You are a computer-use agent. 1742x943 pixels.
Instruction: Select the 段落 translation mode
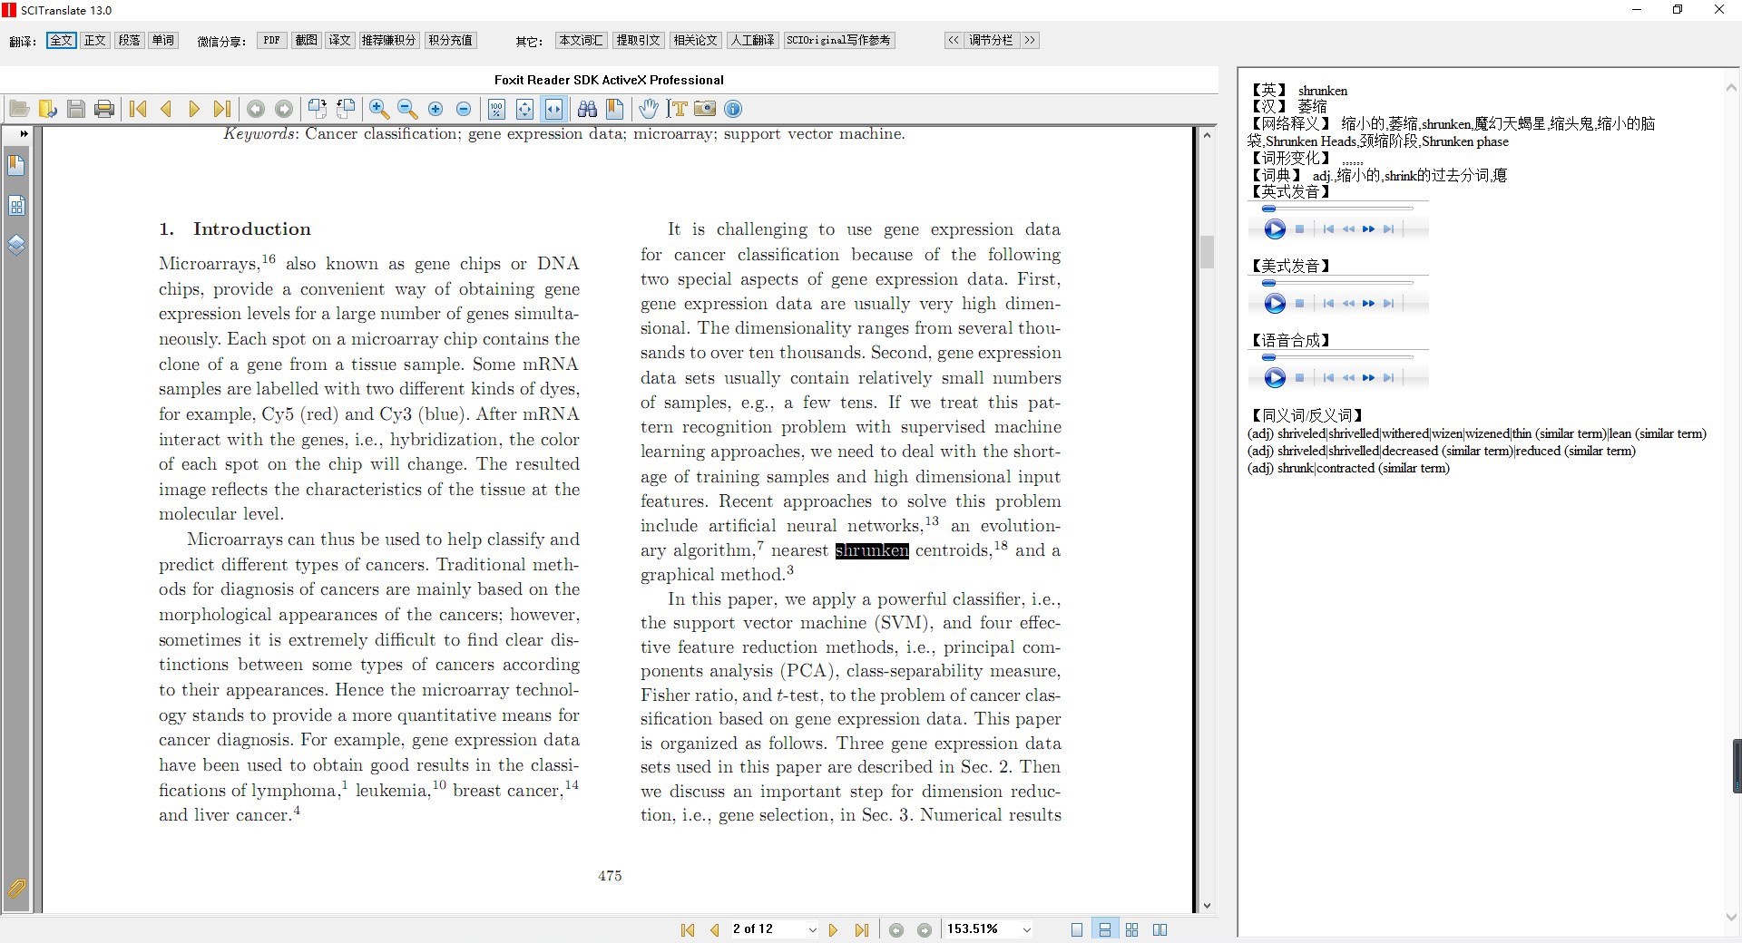(x=129, y=40)
